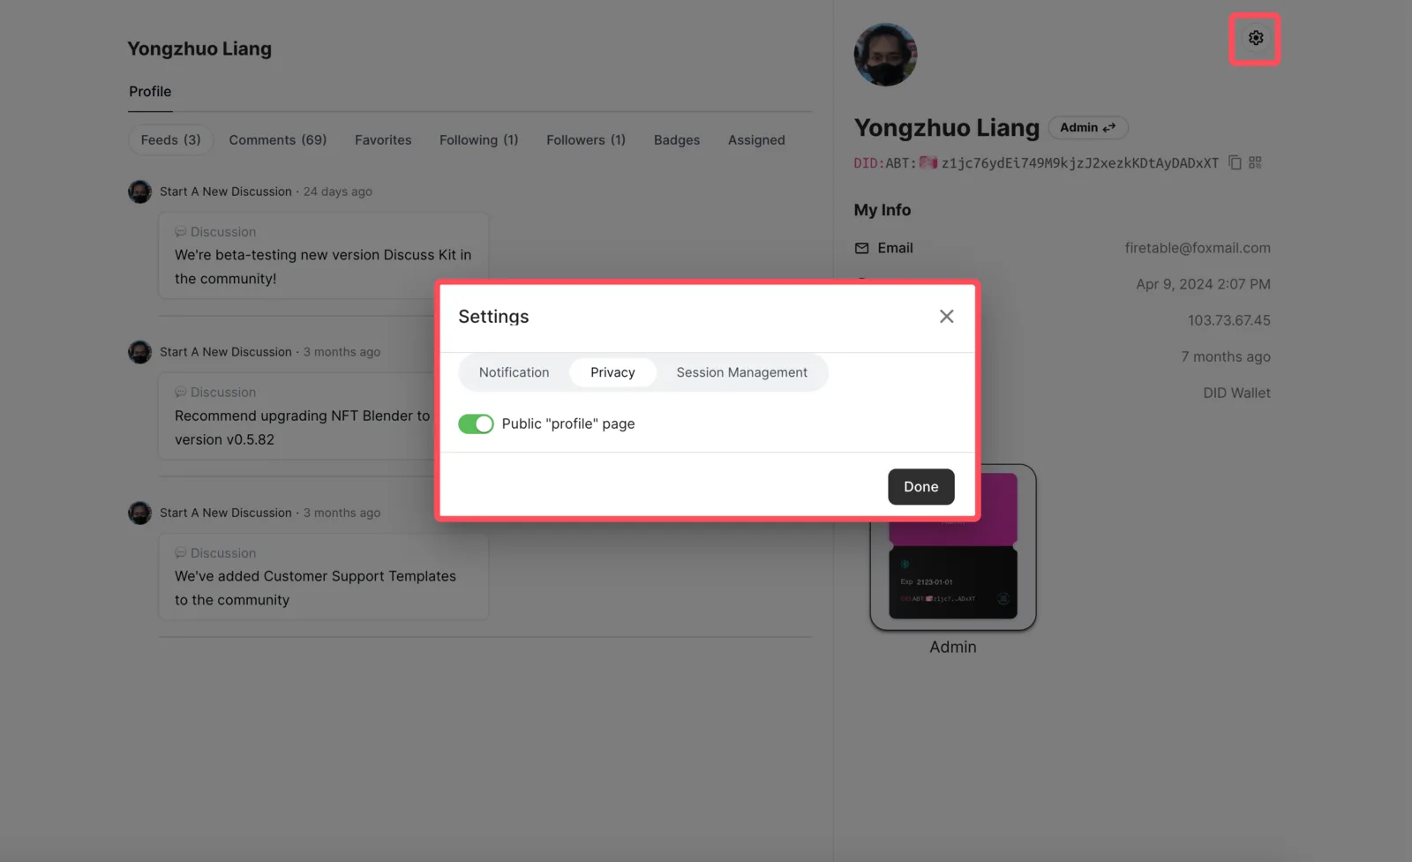
Task: Click the envelope icon beside Email
Action: [x=861, y=248]
